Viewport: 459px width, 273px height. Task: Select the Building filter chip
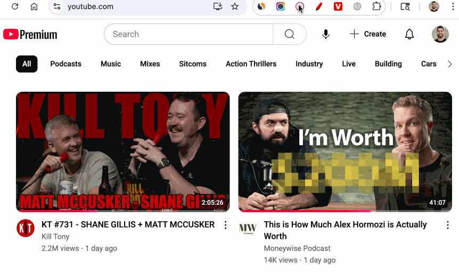[388, 64]
